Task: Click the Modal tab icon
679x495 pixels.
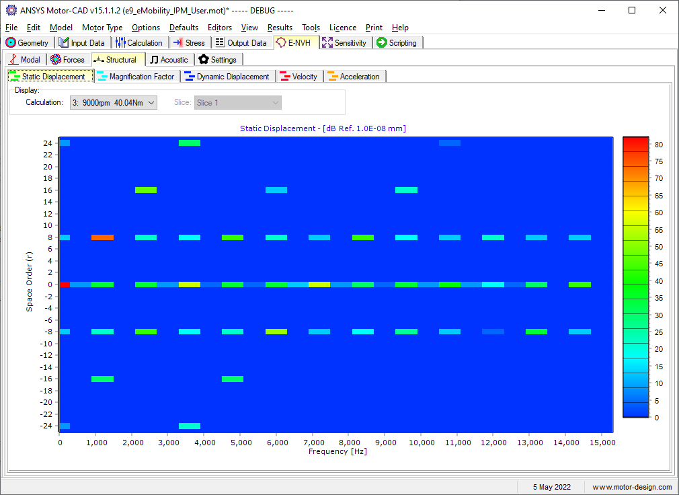Action: point(13,59)
